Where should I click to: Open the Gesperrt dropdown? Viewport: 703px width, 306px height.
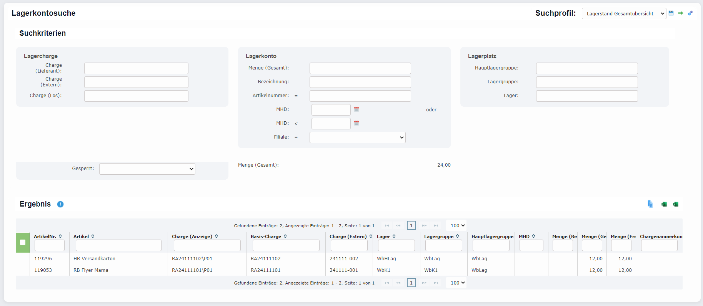point(147,169)
